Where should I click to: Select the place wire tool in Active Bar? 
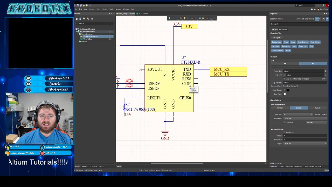click(x=188, y=18)
